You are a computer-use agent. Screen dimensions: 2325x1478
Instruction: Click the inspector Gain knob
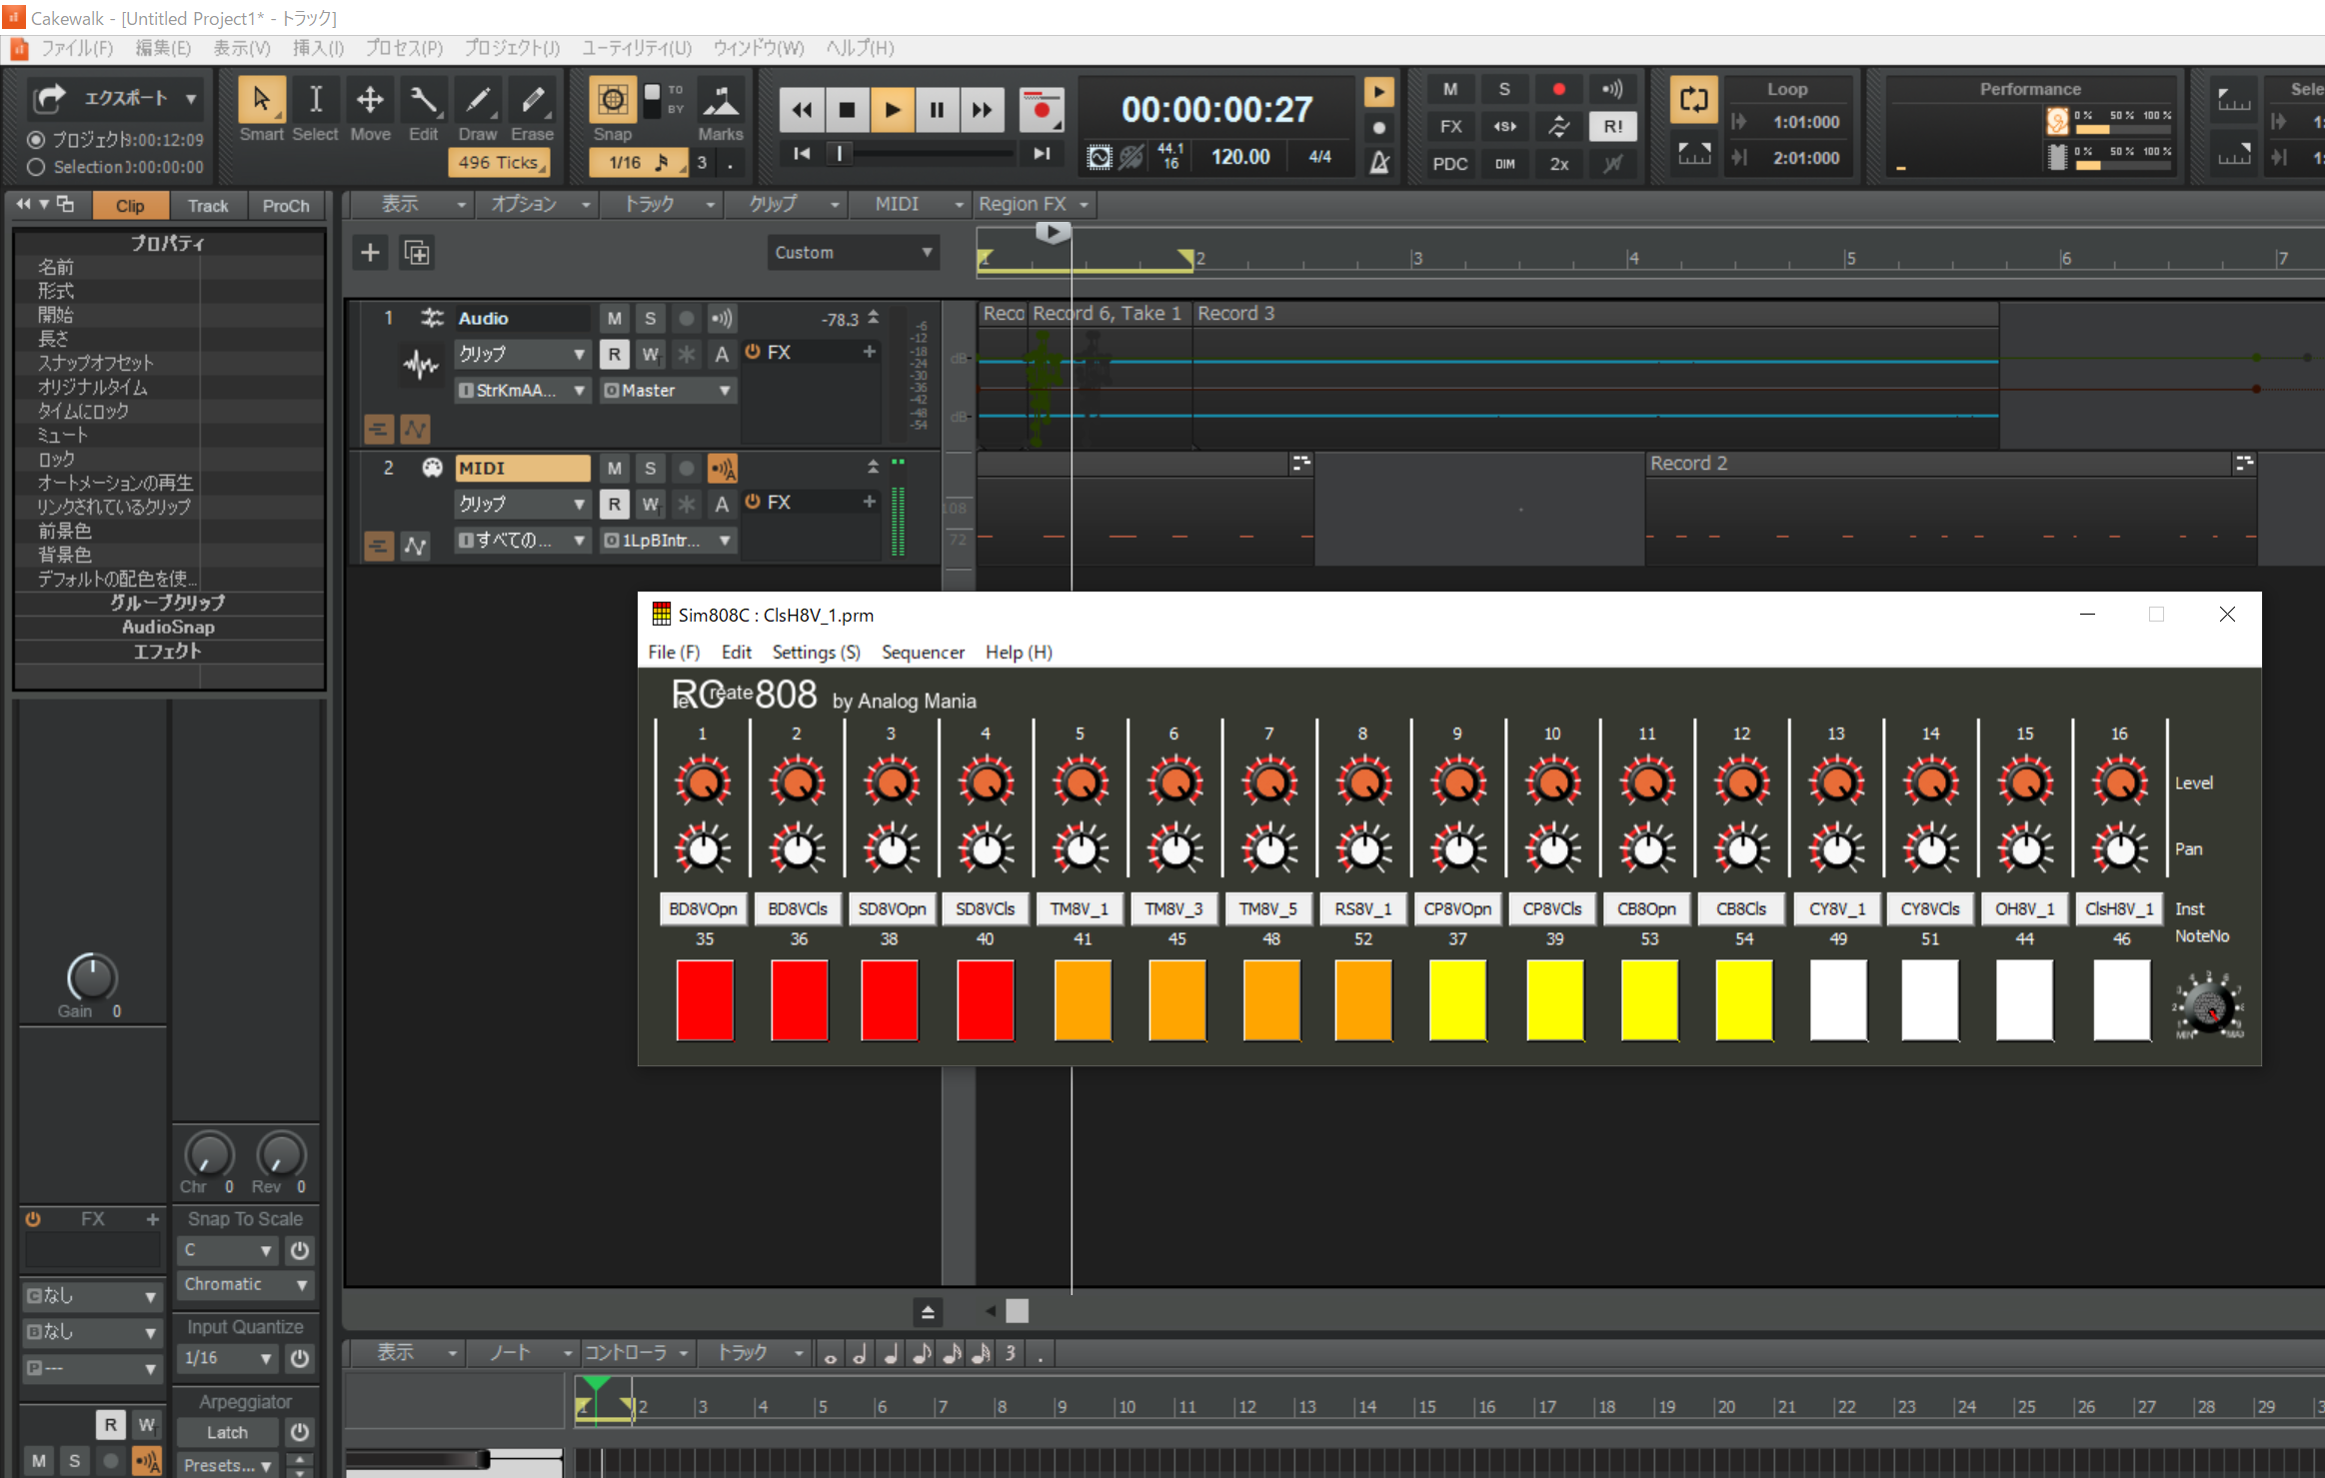91,977
